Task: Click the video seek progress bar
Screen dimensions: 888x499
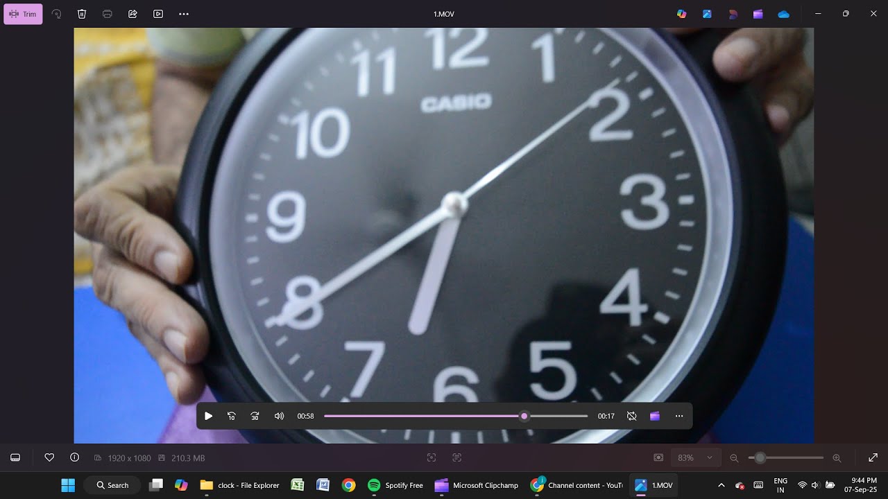Action: (x=456, y=416)
